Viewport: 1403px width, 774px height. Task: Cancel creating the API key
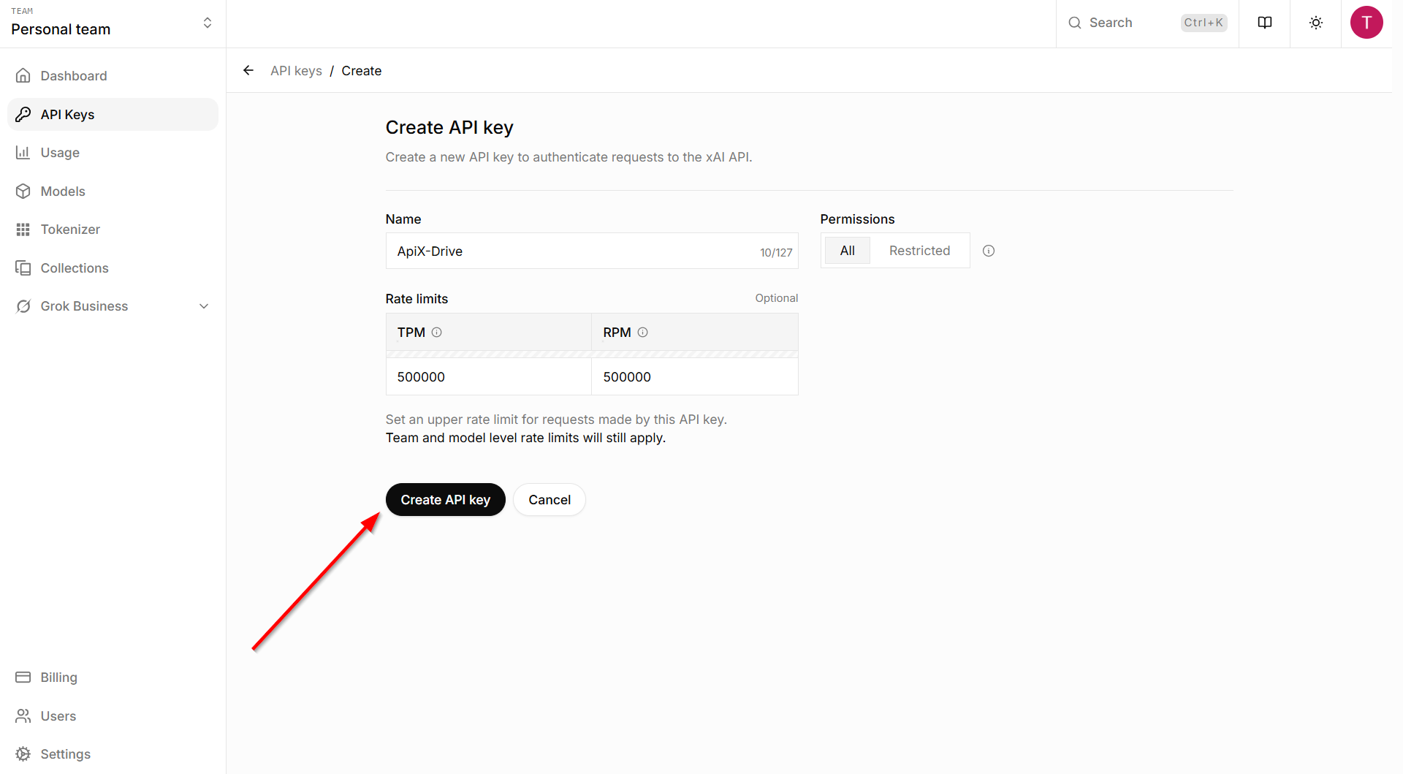[x=549, y=499]
